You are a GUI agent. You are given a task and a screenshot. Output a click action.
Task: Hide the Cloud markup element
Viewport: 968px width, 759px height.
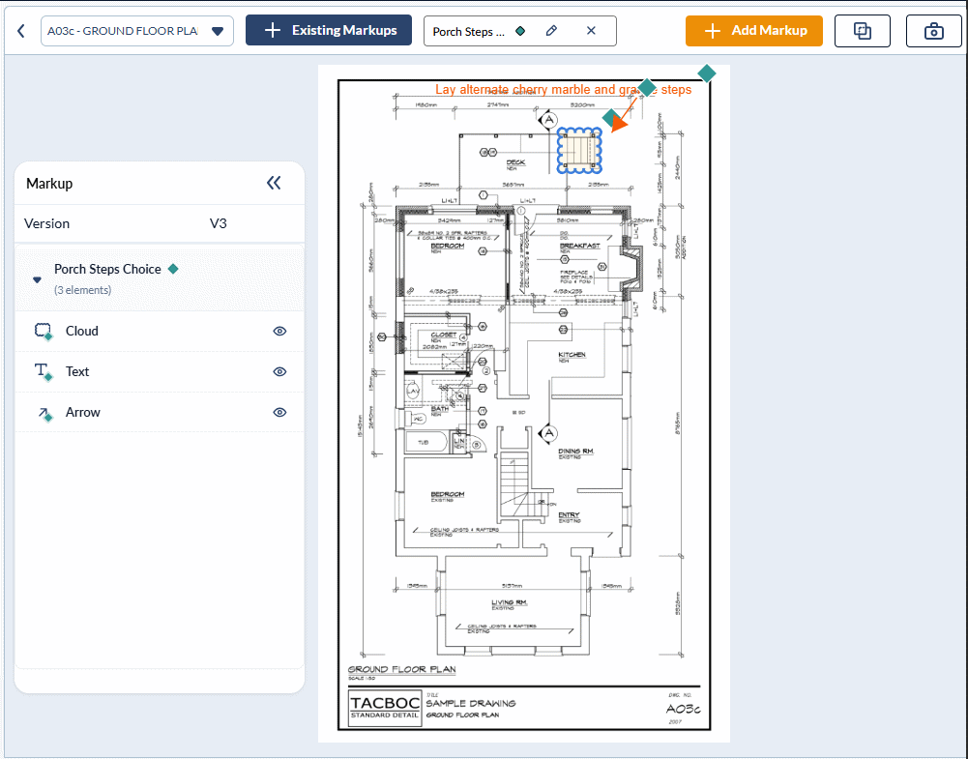coord(279,331)
